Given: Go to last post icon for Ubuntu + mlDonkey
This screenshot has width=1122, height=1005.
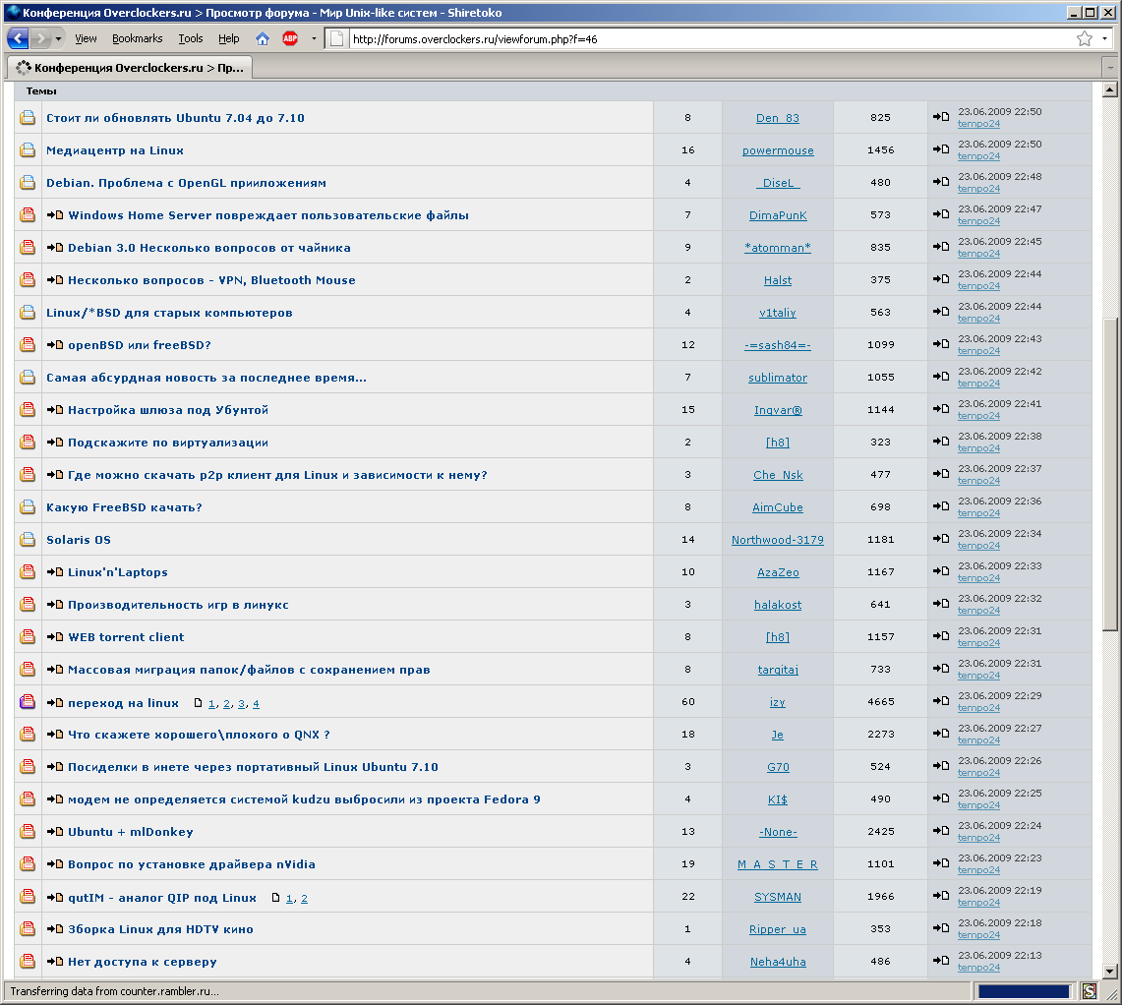Looking at the screenshot, I should [941, 830].
